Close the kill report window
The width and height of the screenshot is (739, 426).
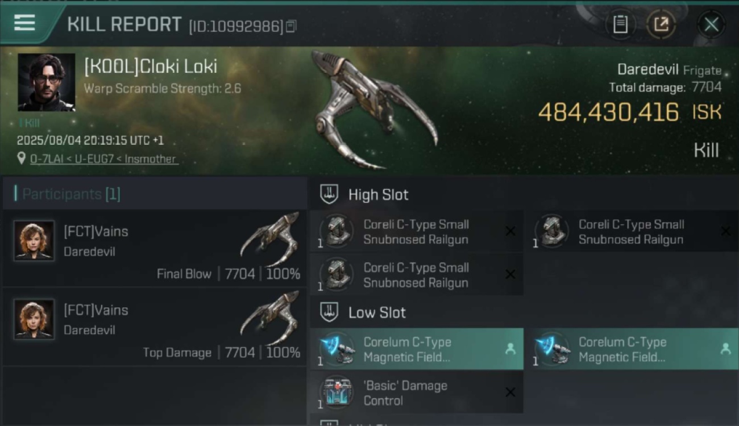pyautogui.click(x=711, y=24)
